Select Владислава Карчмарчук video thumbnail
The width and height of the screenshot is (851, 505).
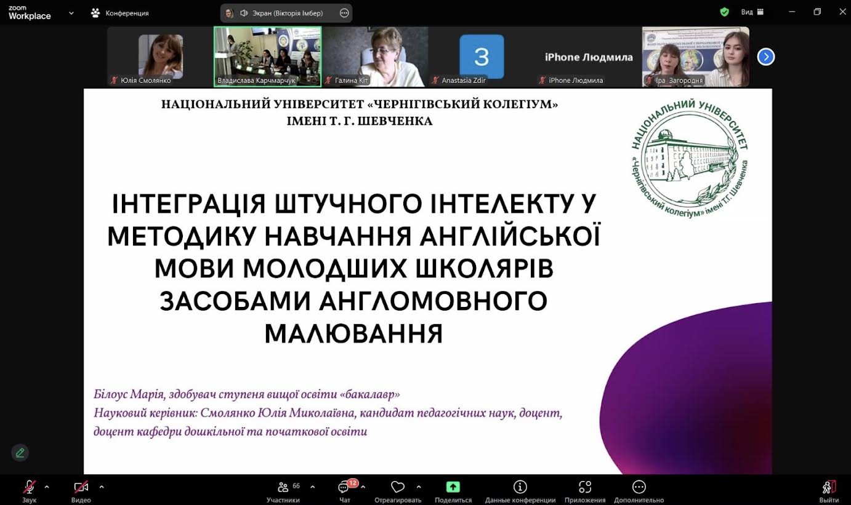coord(267,57)
